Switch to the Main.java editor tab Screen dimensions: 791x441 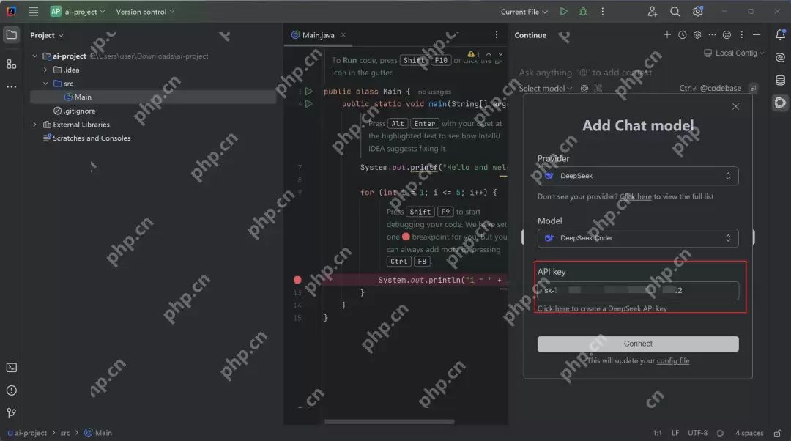tap(315, 35)
